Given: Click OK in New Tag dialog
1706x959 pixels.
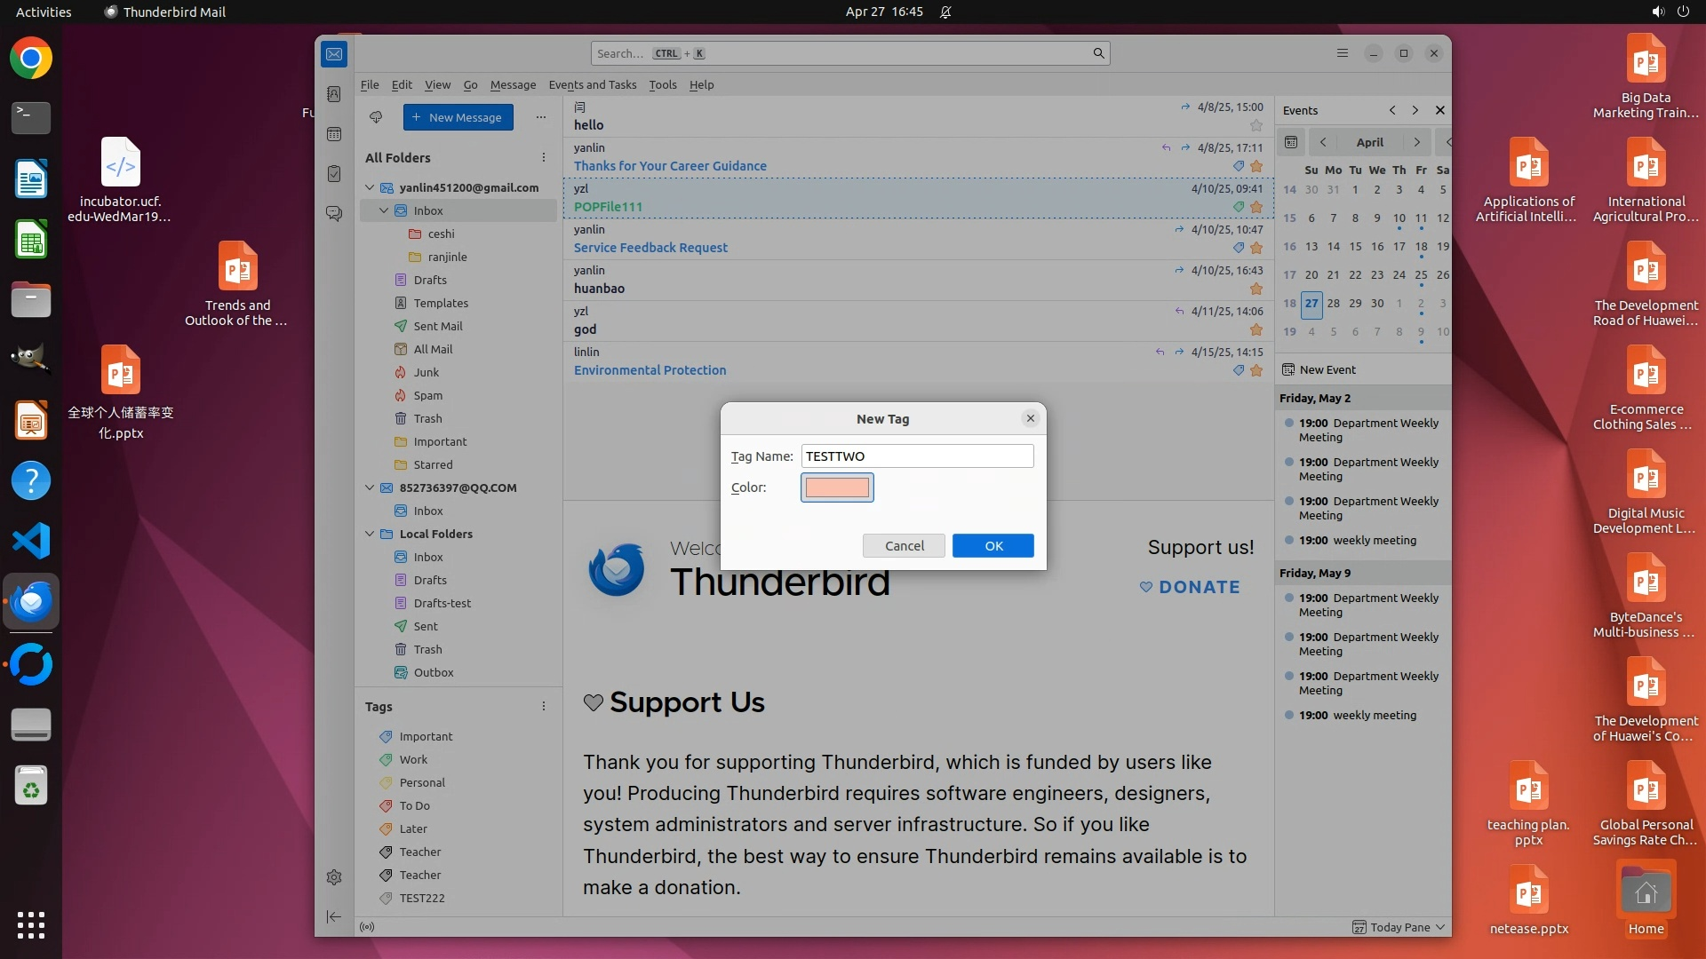Looking at the screenshot, I should 993,546.
